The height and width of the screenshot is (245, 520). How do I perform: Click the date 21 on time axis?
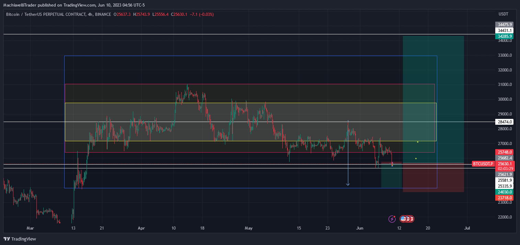pos(102,228)
